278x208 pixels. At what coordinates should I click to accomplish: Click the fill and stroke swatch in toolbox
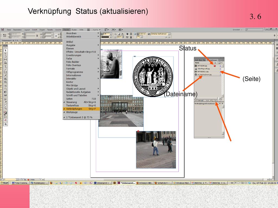click(5, 113)
